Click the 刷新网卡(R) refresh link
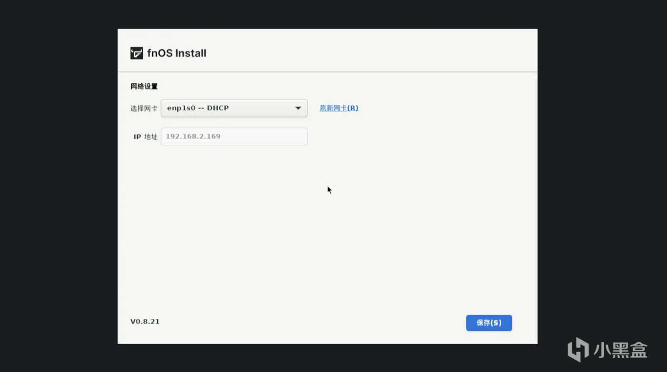 tap(339, 108)
